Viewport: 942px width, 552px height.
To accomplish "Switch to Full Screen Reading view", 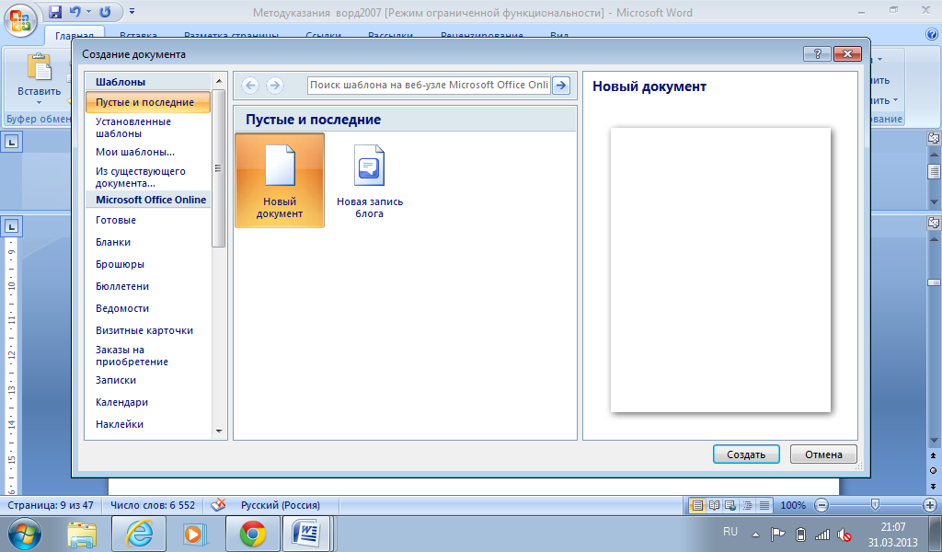I will point(714,505).
